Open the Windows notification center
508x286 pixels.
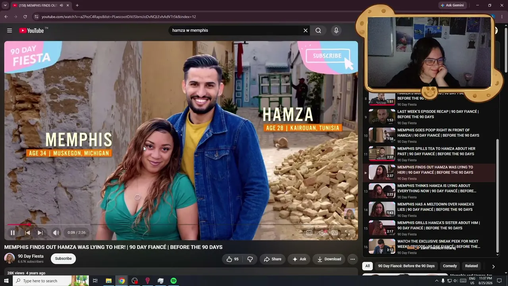pyautogui.click(x=499, y=281)
